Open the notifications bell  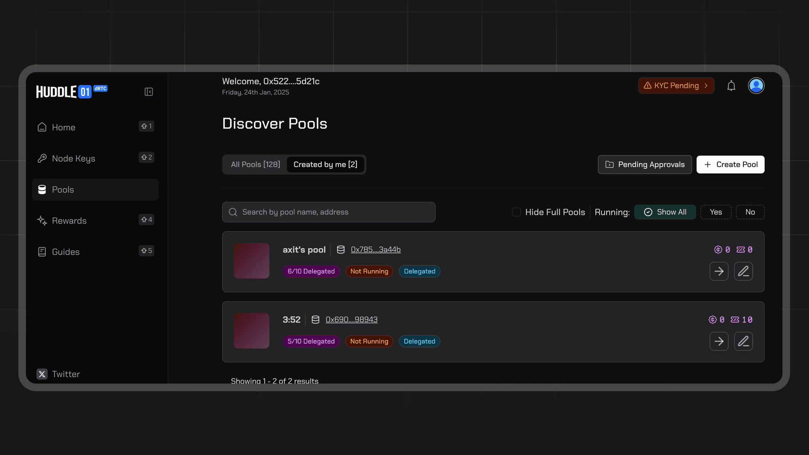point(731,86)
